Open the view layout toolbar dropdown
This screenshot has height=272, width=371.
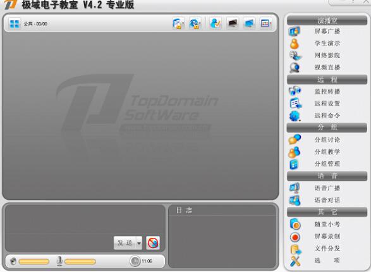pos(265,23)
